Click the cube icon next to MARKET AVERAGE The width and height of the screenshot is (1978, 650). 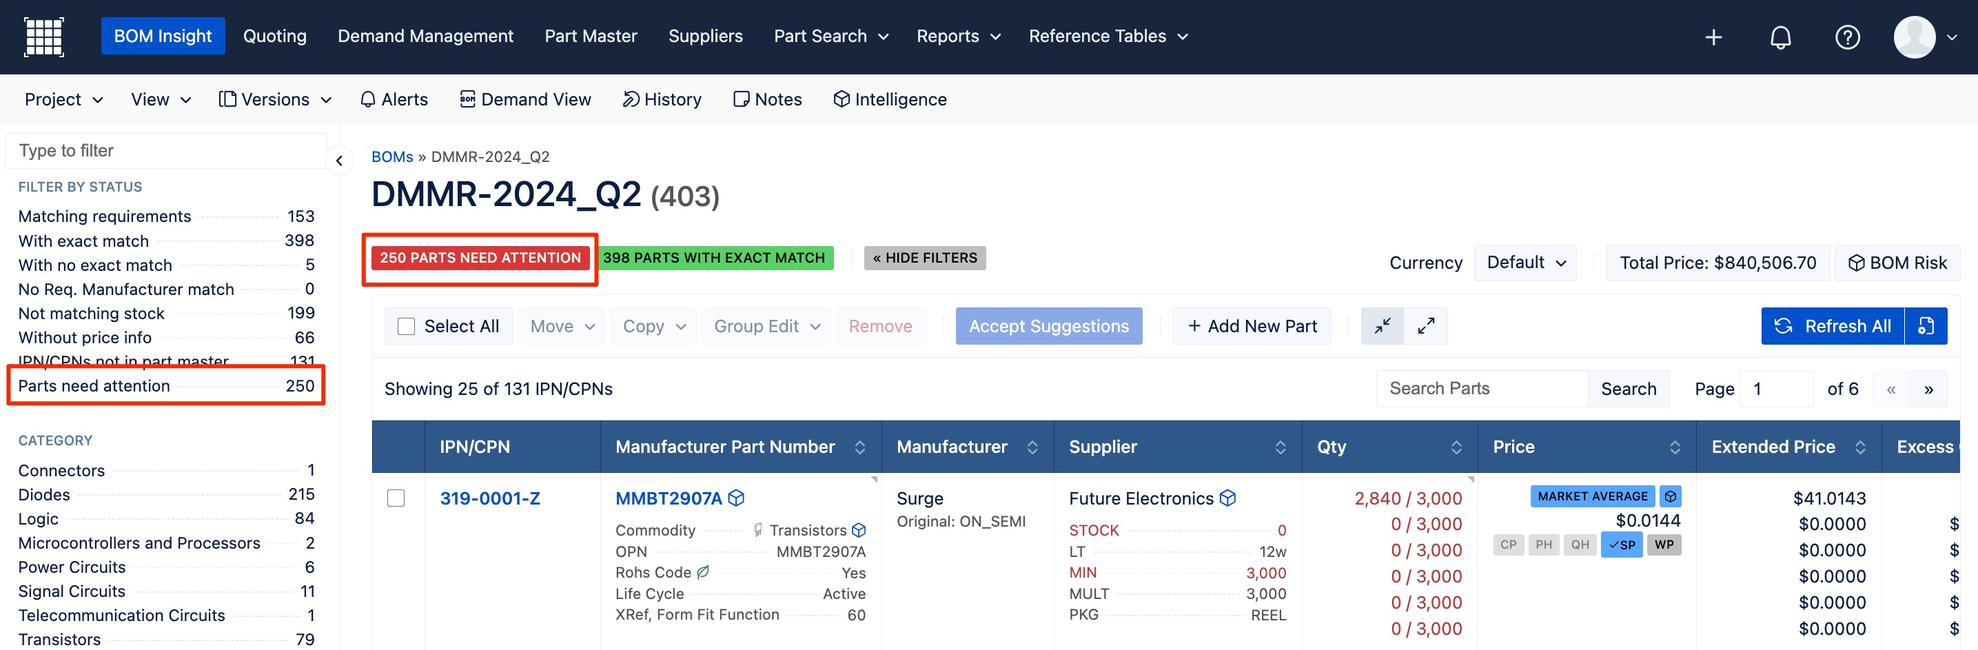point(1670,496)
